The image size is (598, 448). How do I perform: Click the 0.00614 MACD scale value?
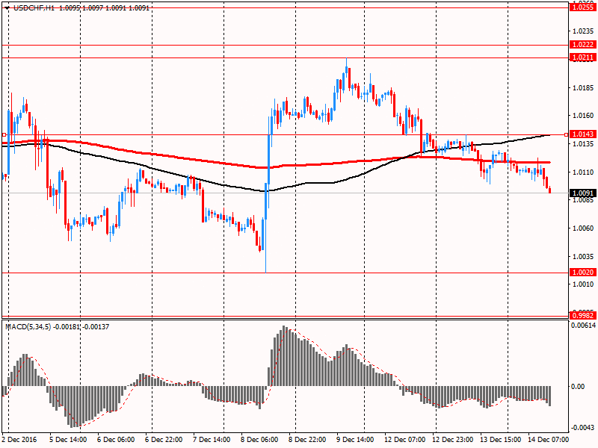583,325
